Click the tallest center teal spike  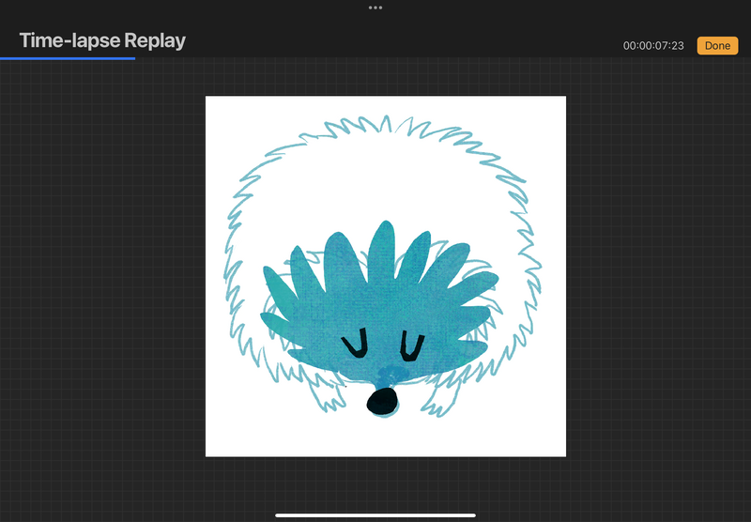(x=382, y=249)
